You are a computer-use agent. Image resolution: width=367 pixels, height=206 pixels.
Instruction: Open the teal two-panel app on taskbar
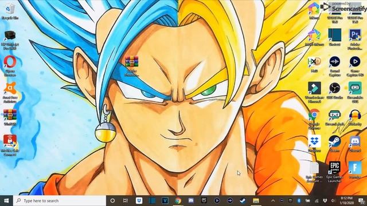point(152,201)
